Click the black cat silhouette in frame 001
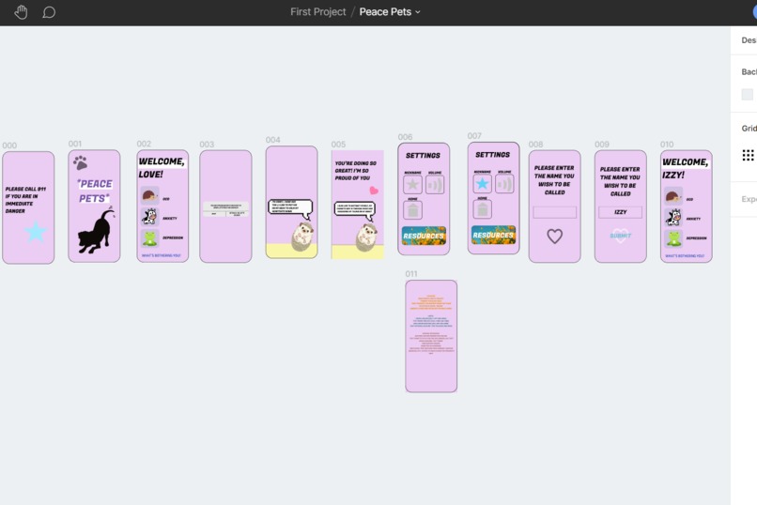This screenshot has height=505, width=757. pos(97,231)
